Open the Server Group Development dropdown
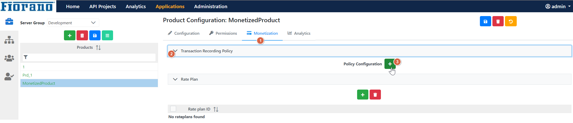Image resolution: width=573 pixels, height=123 pixels. pyautogui.click(x=73, y=23)
